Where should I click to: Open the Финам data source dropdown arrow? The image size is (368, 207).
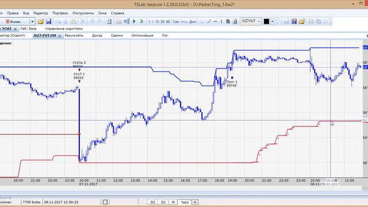pos(32,22)
